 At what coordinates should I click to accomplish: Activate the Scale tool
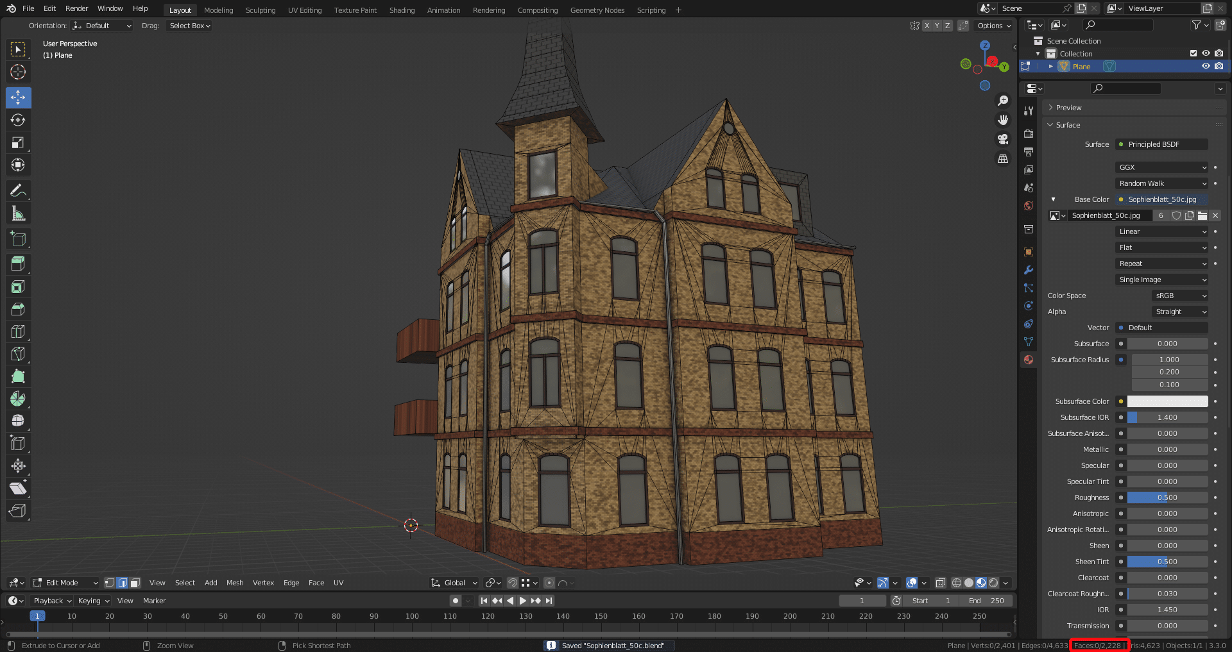coord(18,142)
